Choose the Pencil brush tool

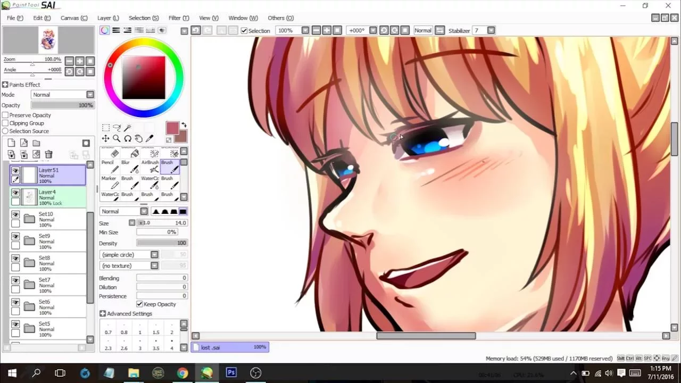pos(110,166)
